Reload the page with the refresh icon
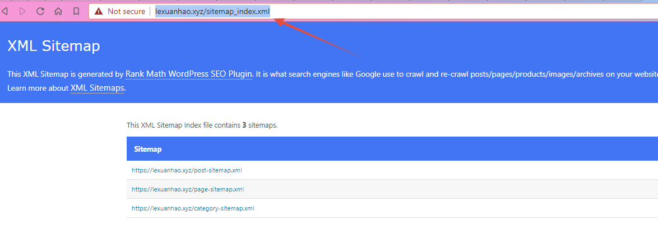 pos(40,11)
